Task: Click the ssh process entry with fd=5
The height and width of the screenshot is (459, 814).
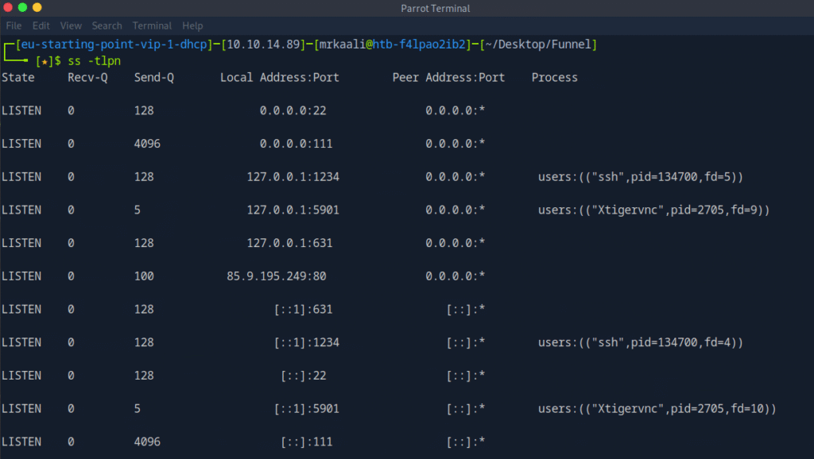Action: pos(640,177)
